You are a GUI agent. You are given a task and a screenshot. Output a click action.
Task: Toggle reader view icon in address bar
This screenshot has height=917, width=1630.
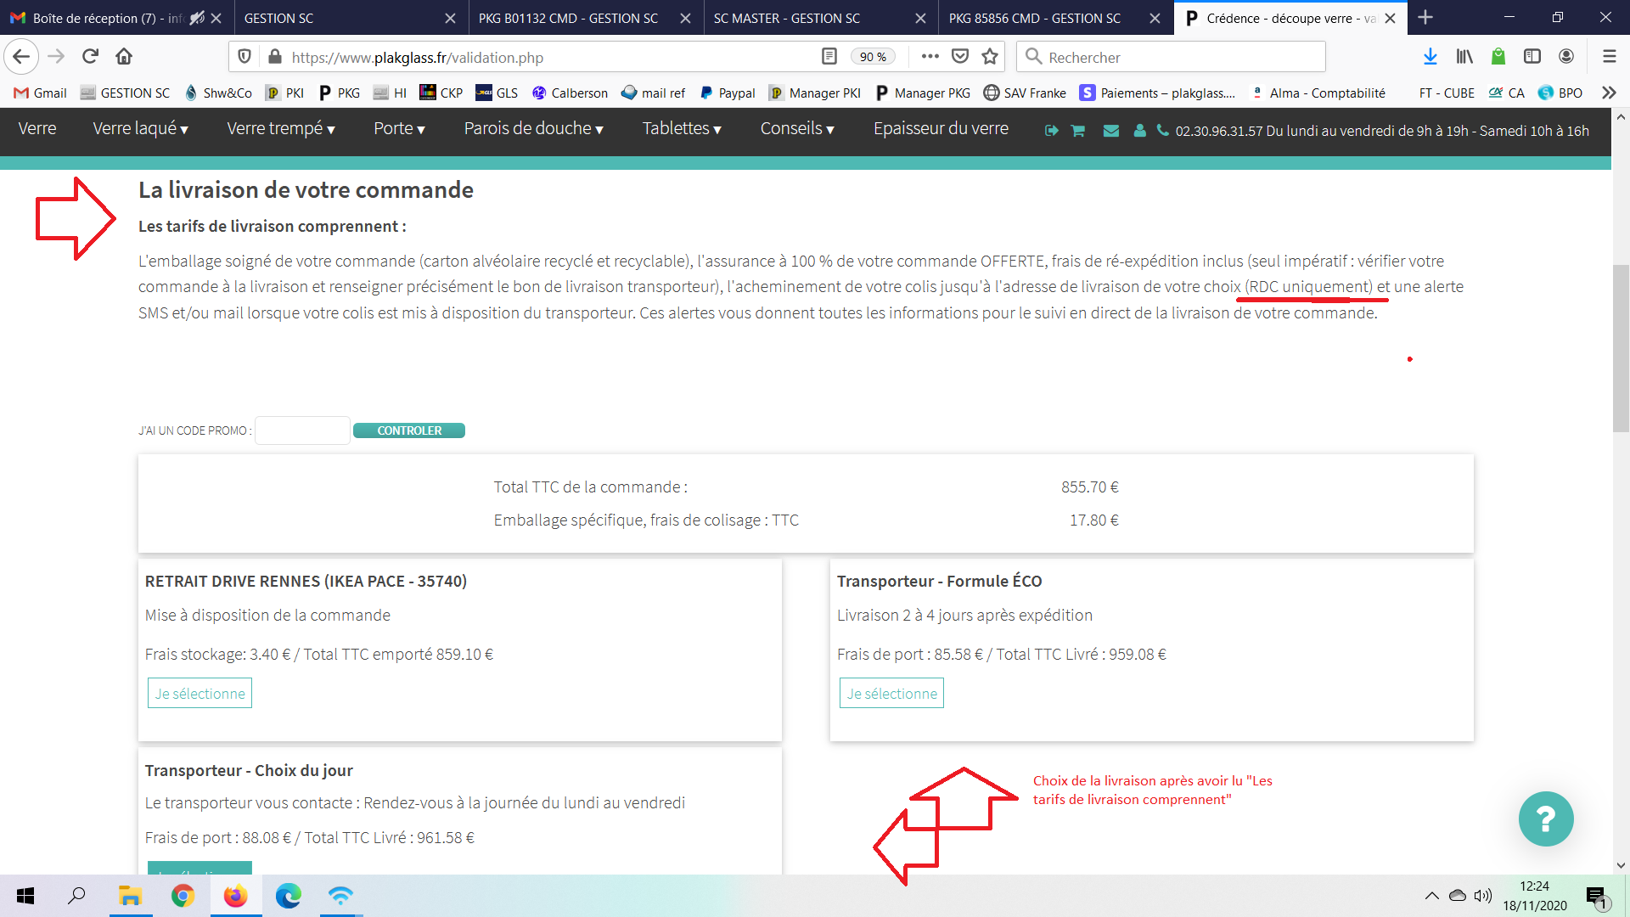829,57
